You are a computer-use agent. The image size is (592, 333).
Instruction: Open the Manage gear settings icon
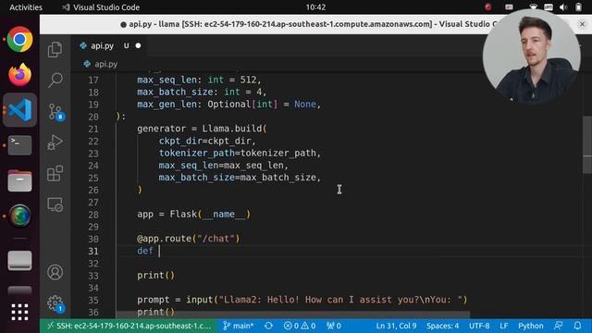(x=55, y=303)
